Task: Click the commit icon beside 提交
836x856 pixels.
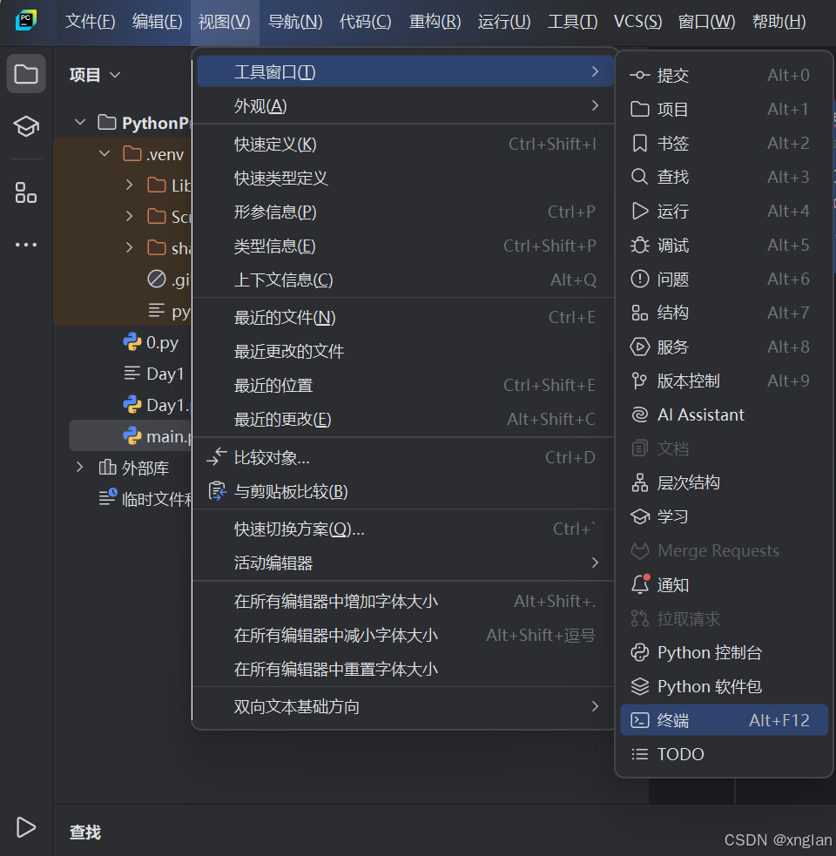Action: click(x=639, y=76)
